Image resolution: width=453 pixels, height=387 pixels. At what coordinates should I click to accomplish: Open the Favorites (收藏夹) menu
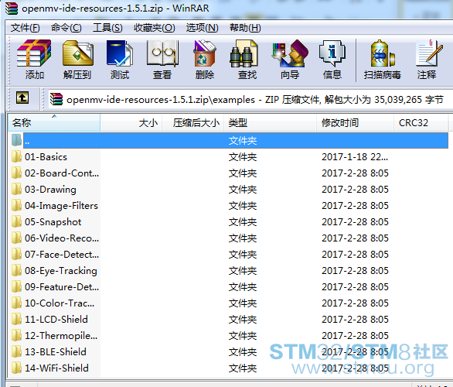tap(155, 28)
